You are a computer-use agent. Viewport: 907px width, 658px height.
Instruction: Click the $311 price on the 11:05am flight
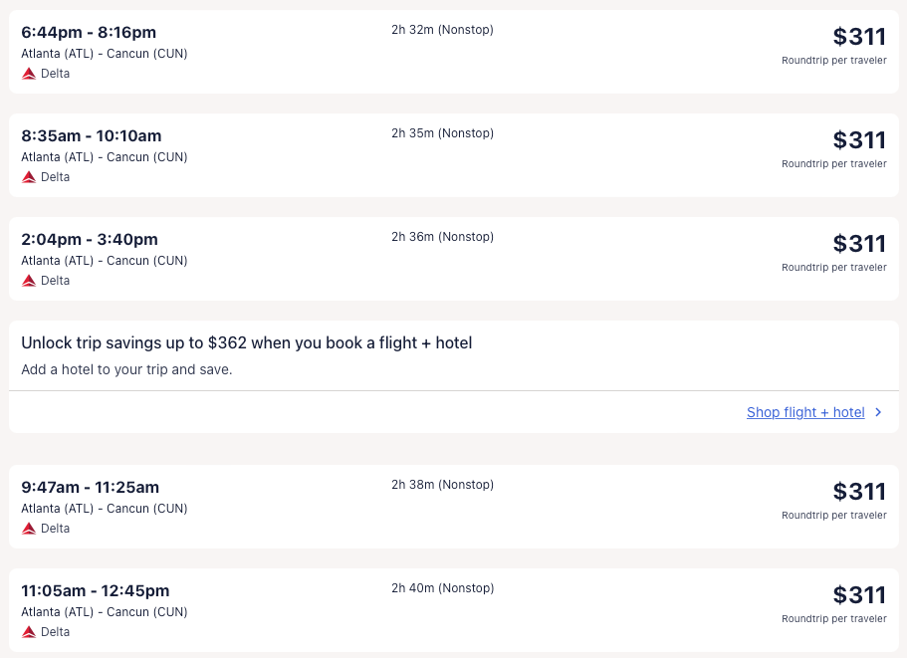[x=859, y=595]
